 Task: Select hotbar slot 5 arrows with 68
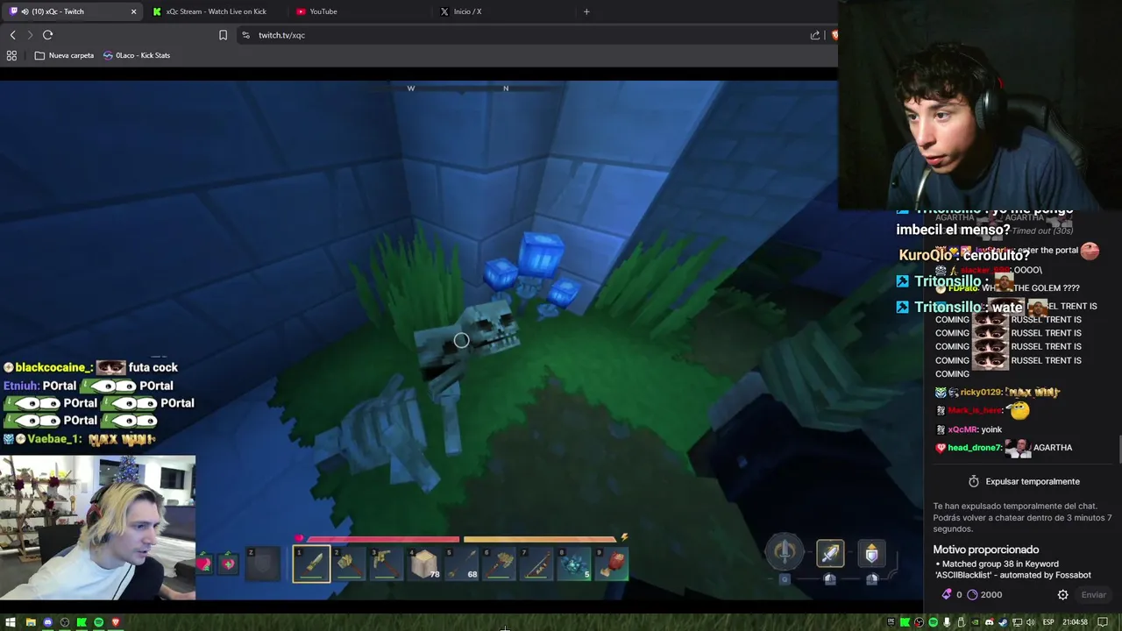tap(462, 564)
